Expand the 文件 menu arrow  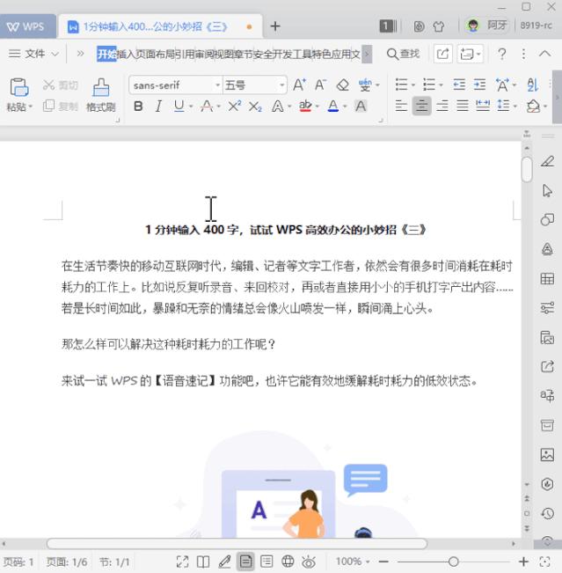click(55, 54)
